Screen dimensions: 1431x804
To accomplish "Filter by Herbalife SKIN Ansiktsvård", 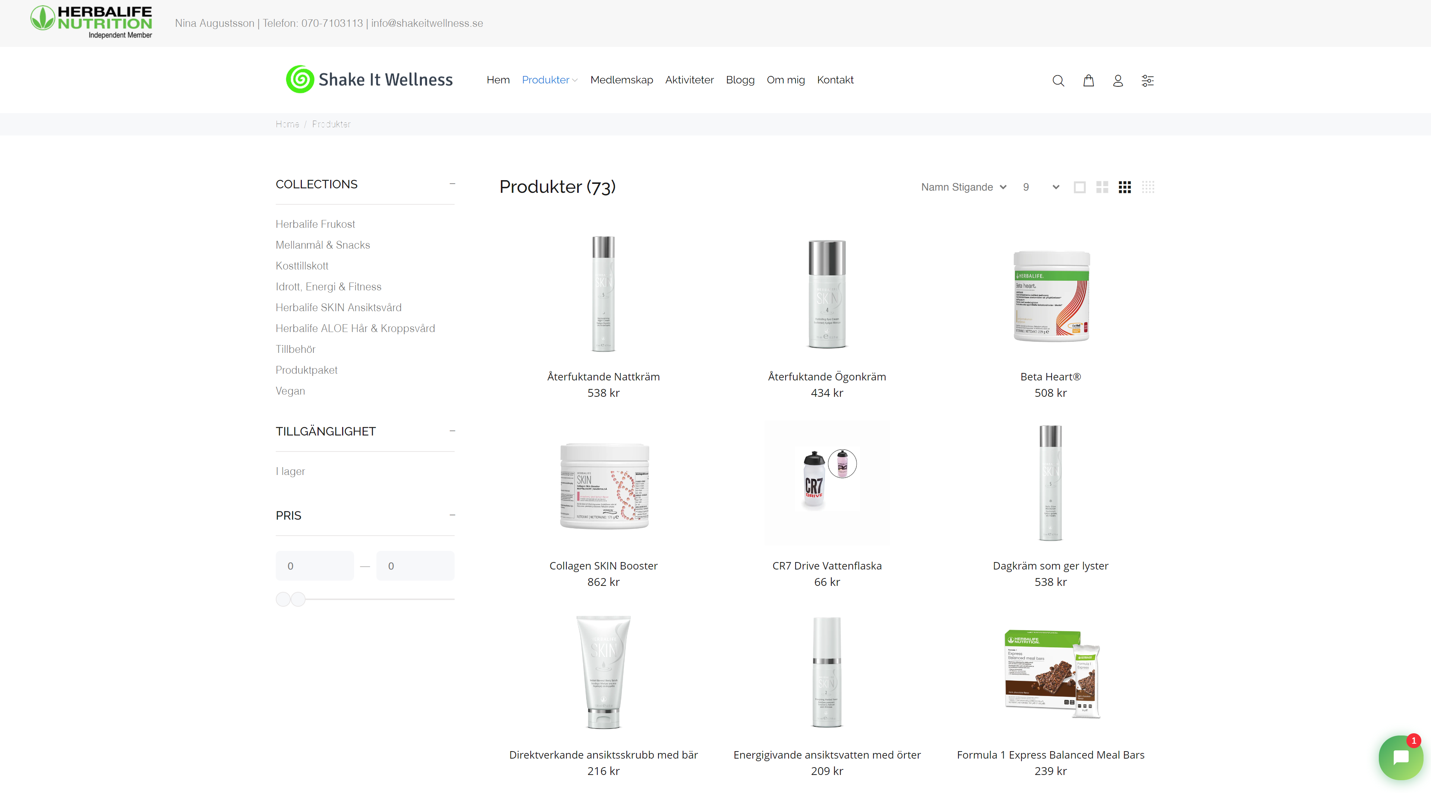I will coord(338,307).
